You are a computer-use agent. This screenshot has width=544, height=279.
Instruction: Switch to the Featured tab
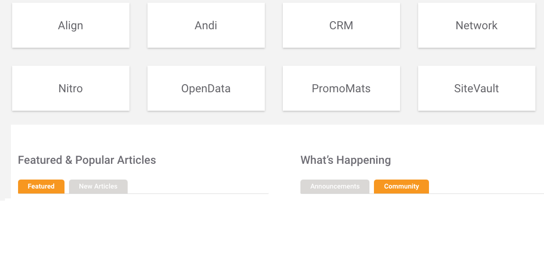[41, 186]
